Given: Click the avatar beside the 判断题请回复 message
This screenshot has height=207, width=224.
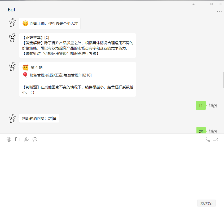Looking at the screenshot, I should [12, 118].
